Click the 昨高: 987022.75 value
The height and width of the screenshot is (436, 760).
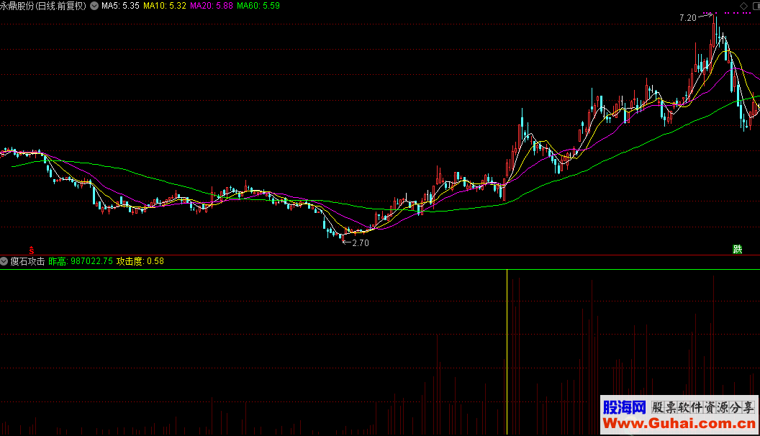click(81, 261)
